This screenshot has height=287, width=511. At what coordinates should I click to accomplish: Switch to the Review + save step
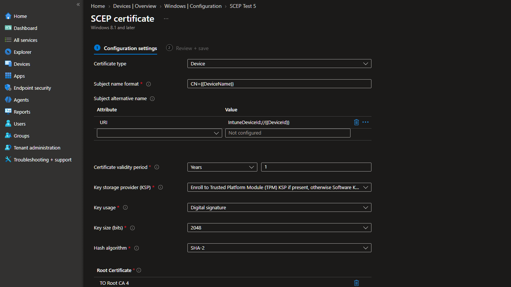coord(187,48)
